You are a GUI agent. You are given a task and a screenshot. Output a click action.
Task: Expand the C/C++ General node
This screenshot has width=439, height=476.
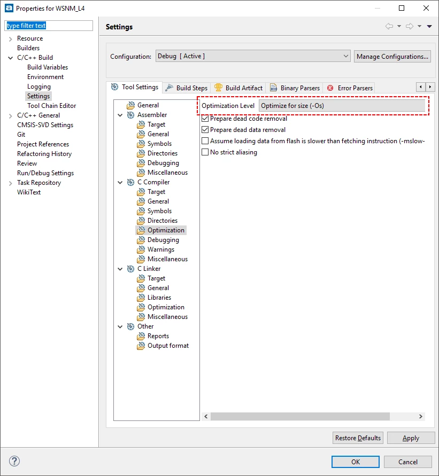[11, 115]
